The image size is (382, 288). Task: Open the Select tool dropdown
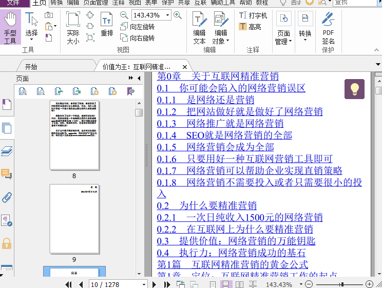point(31,40)
